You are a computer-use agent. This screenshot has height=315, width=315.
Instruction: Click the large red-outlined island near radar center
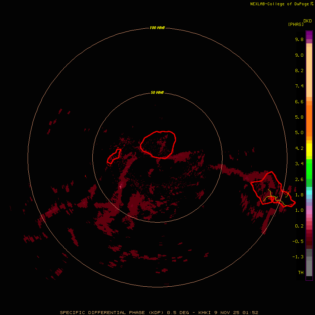point(158,145)
